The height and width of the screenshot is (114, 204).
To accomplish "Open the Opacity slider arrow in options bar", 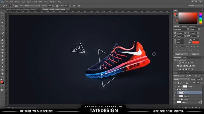I will (x=54, y=6).
